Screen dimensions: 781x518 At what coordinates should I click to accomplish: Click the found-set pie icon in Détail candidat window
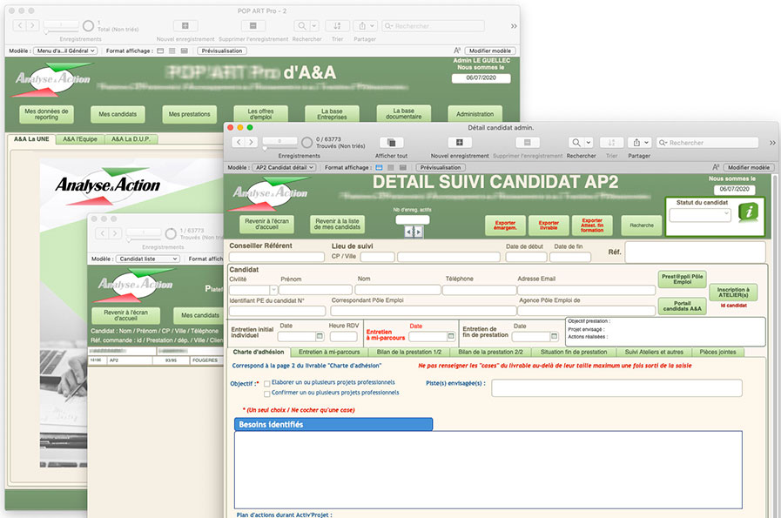coord(306,143)
